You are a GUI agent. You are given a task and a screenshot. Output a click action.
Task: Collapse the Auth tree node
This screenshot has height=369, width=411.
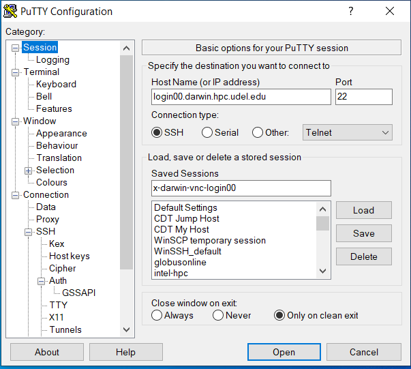41,281
